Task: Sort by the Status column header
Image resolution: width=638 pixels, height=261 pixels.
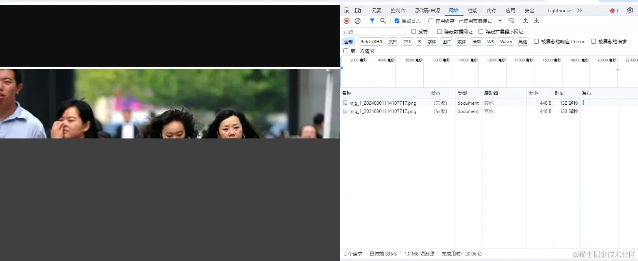Action: click(x=442, y=93)
